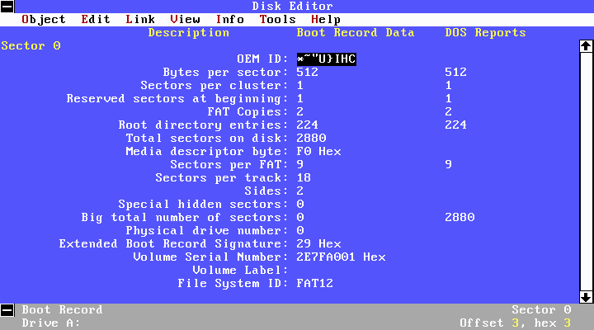
Task: Select Sectors per cluster boot record value
Action: (x=300, y=85)
